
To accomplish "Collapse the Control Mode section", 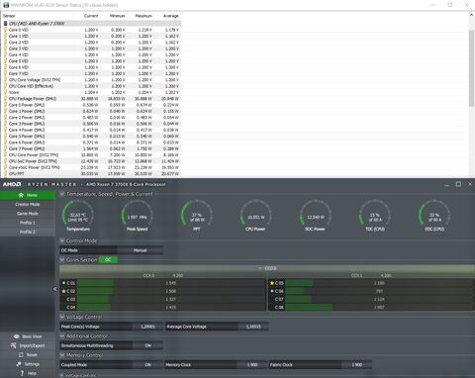I will [62, 240].
